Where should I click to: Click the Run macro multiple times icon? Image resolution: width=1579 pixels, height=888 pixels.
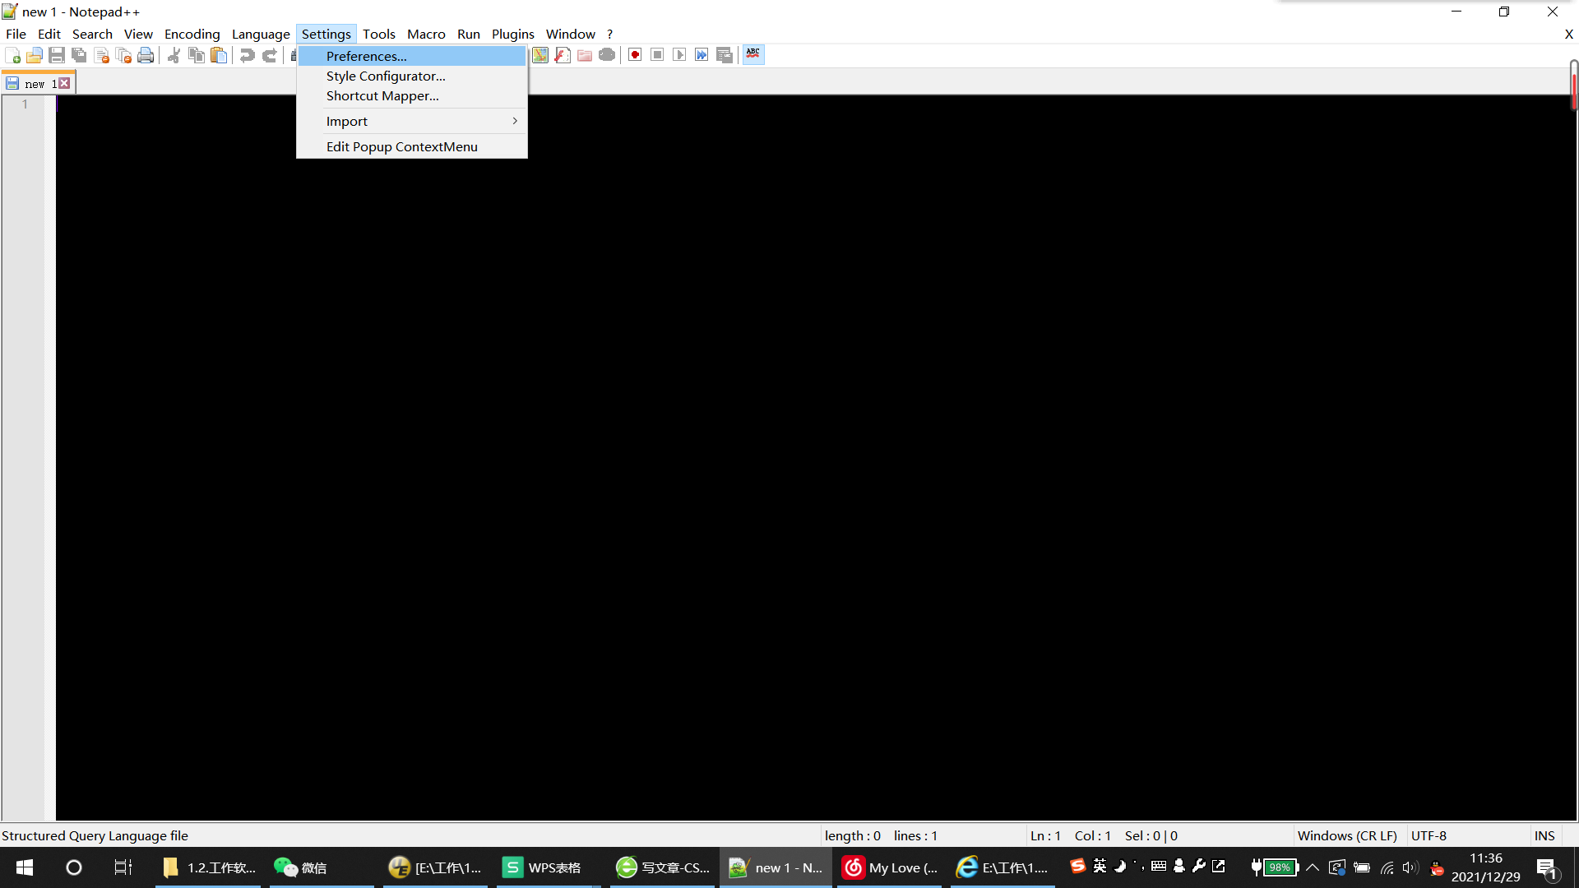pyautogui.click(x=702, y=55)
